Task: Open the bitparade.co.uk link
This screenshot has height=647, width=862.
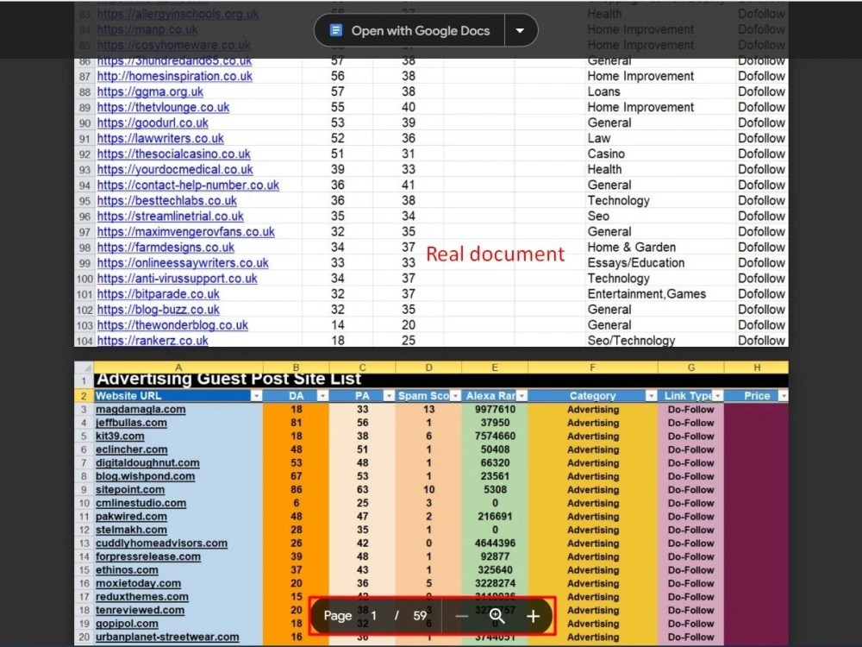Action: pos(159,294)
